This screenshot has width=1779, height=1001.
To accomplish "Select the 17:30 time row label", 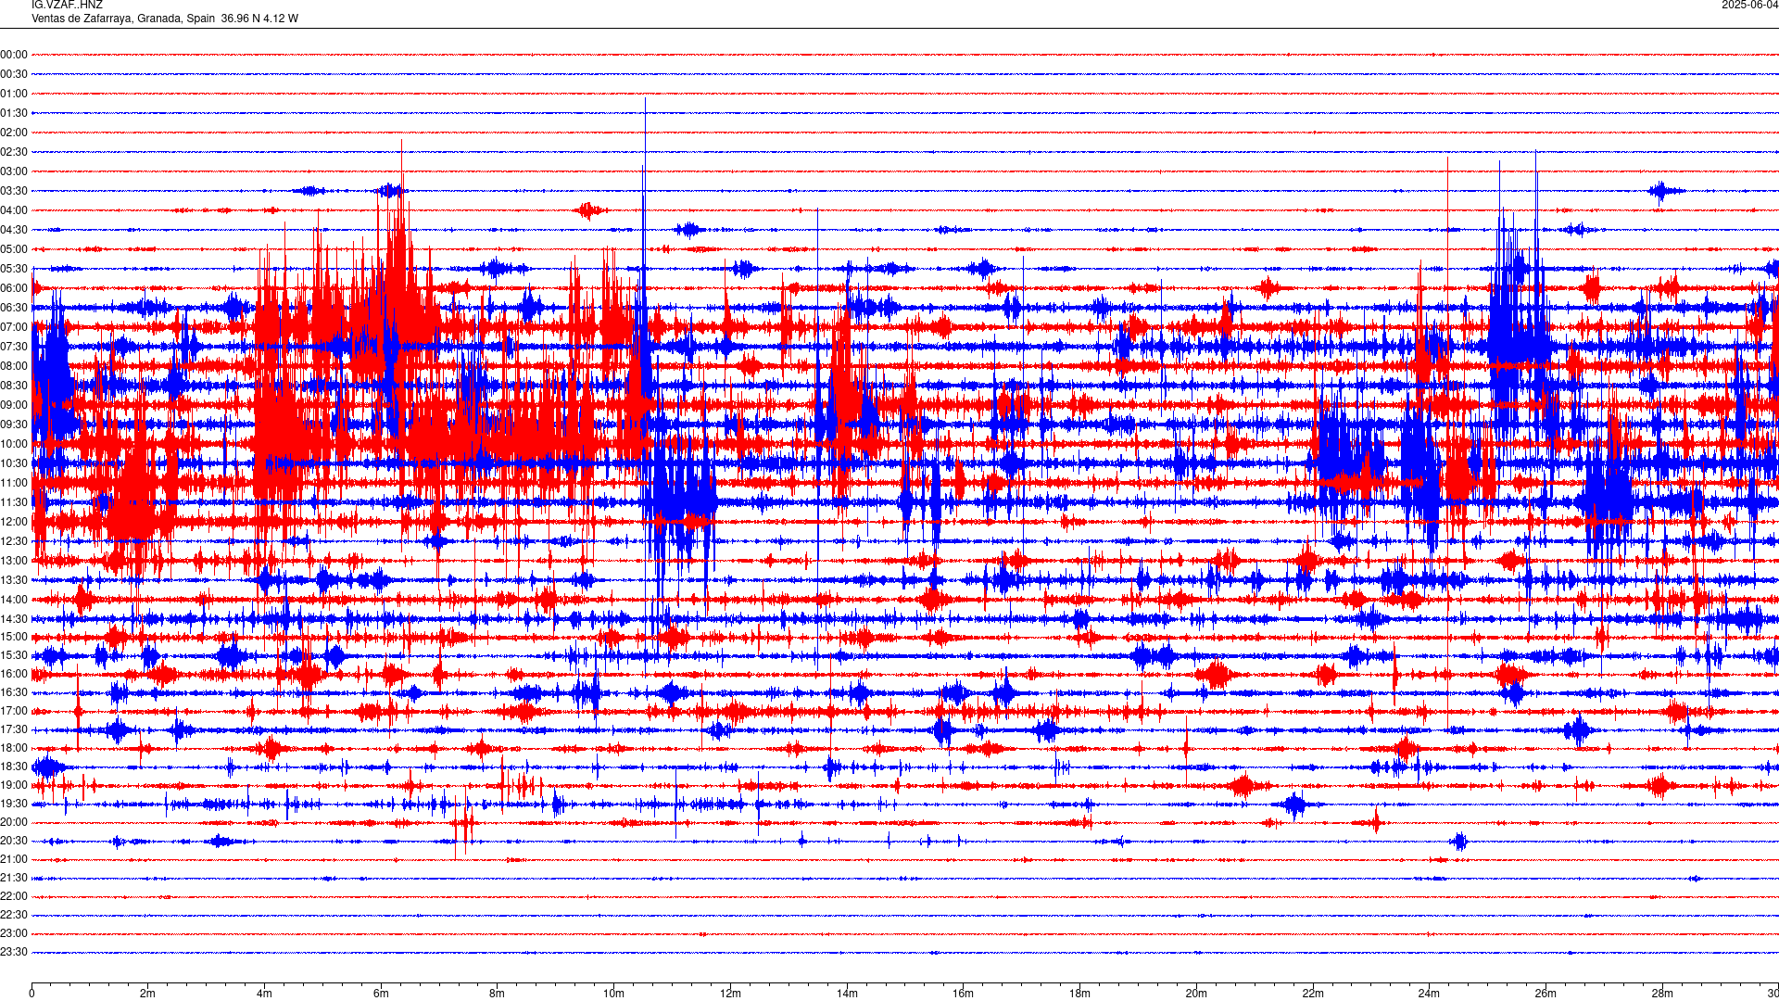I will pyautogui.click(x=14, y=729).
